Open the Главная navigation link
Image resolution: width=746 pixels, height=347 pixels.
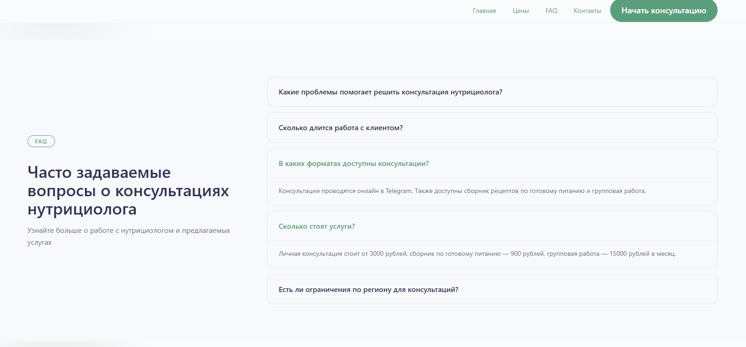coord(484,11)
